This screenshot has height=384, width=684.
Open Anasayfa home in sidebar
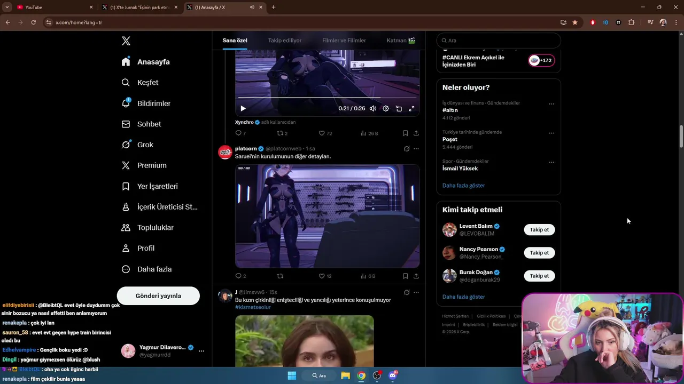145,62
